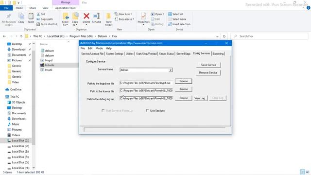311x175 pixels.
Task: Expand the Open dropdown in ribbon
Action: pyautogui.click(x=157, y=14)
